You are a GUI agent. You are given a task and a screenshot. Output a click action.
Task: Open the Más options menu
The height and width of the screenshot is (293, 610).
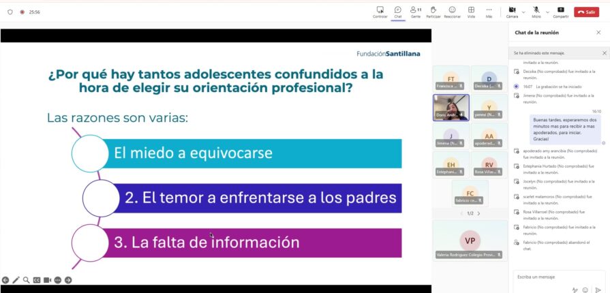pos(489,12)
